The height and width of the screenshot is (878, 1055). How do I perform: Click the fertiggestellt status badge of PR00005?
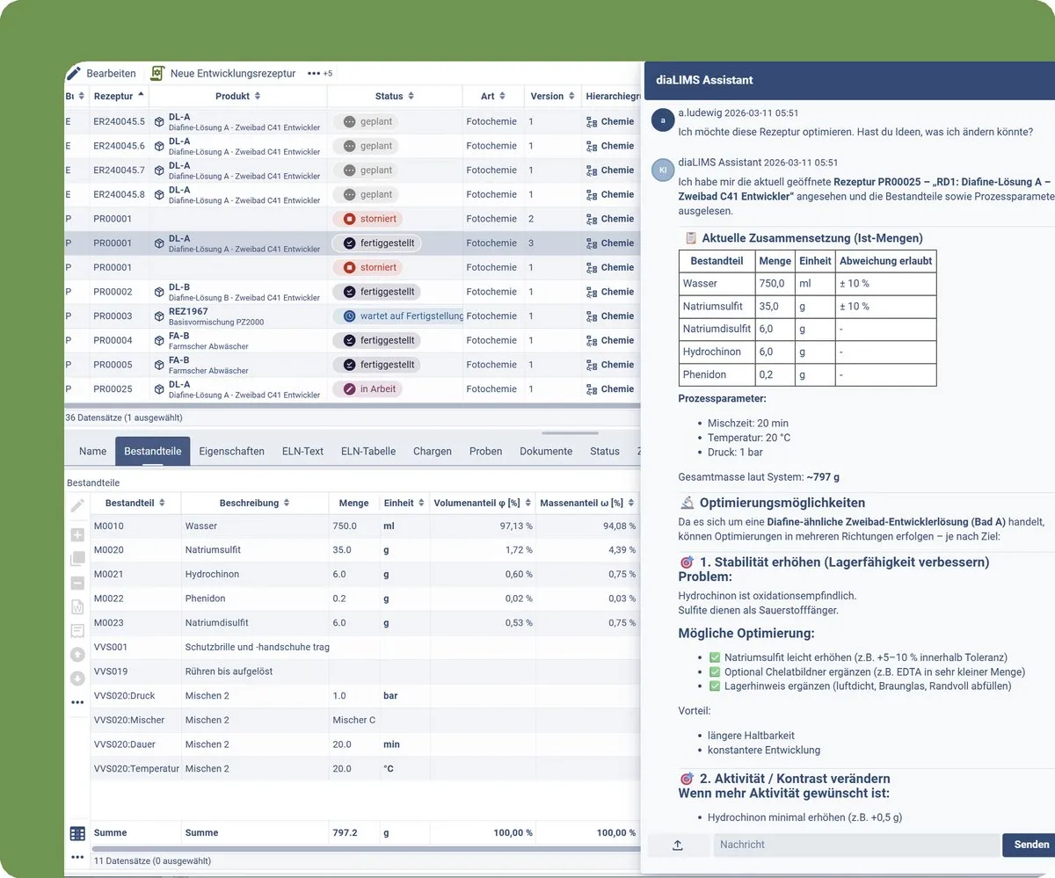[376, 365]
